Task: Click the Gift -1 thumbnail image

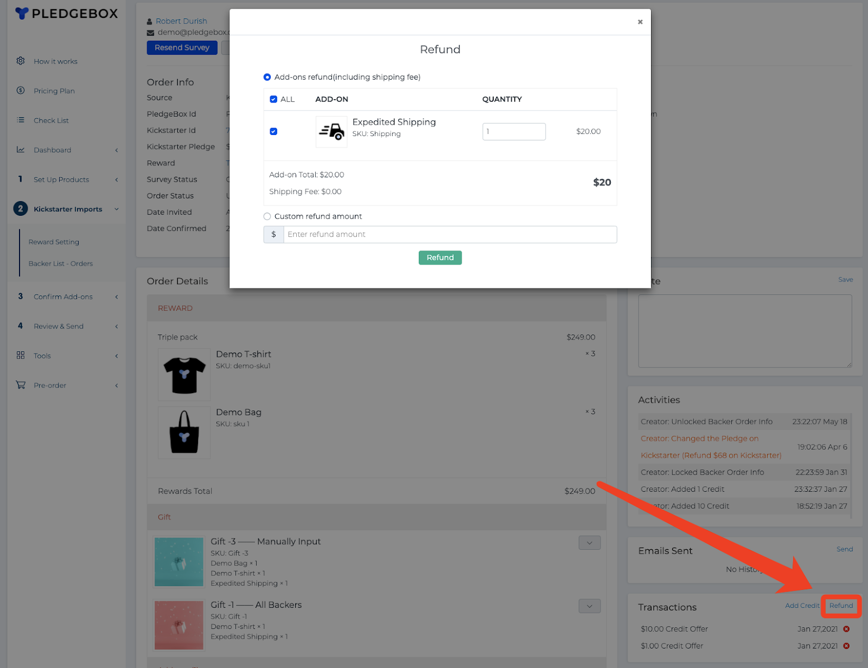Action: [x=179, y=625]
